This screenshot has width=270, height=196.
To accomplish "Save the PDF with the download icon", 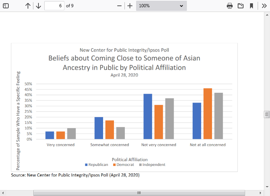I will click(x=240, y=6).
